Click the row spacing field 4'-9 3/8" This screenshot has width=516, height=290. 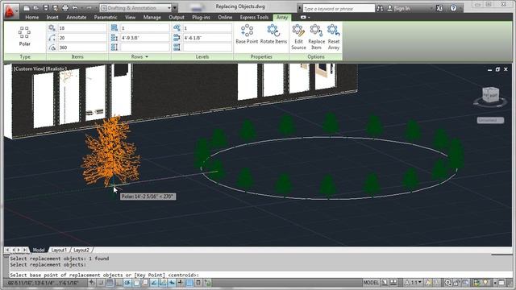145,38
